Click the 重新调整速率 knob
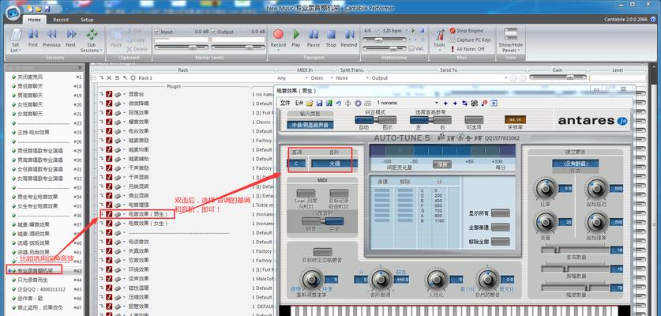This screenshot has height=316, width=661. 311,279
